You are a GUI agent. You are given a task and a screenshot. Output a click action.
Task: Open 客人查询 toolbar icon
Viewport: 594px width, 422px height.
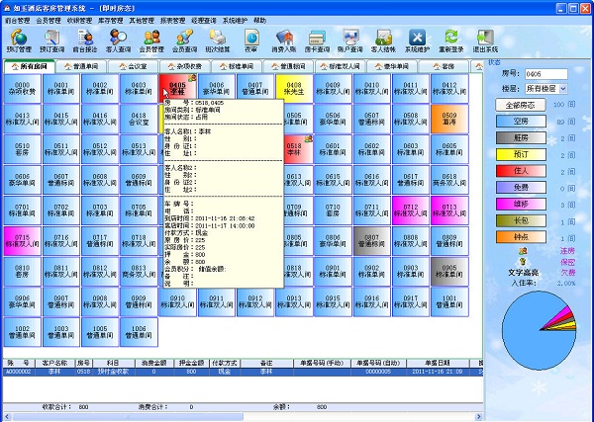118,41
